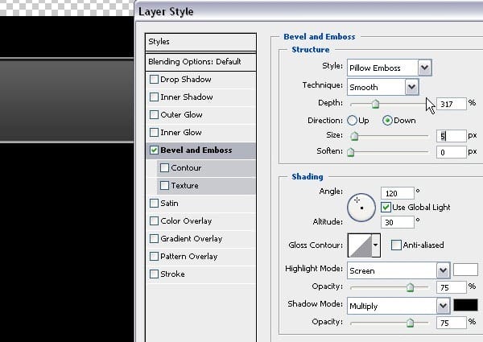
Task: Click the Soften value field
Action: point(452,152)
